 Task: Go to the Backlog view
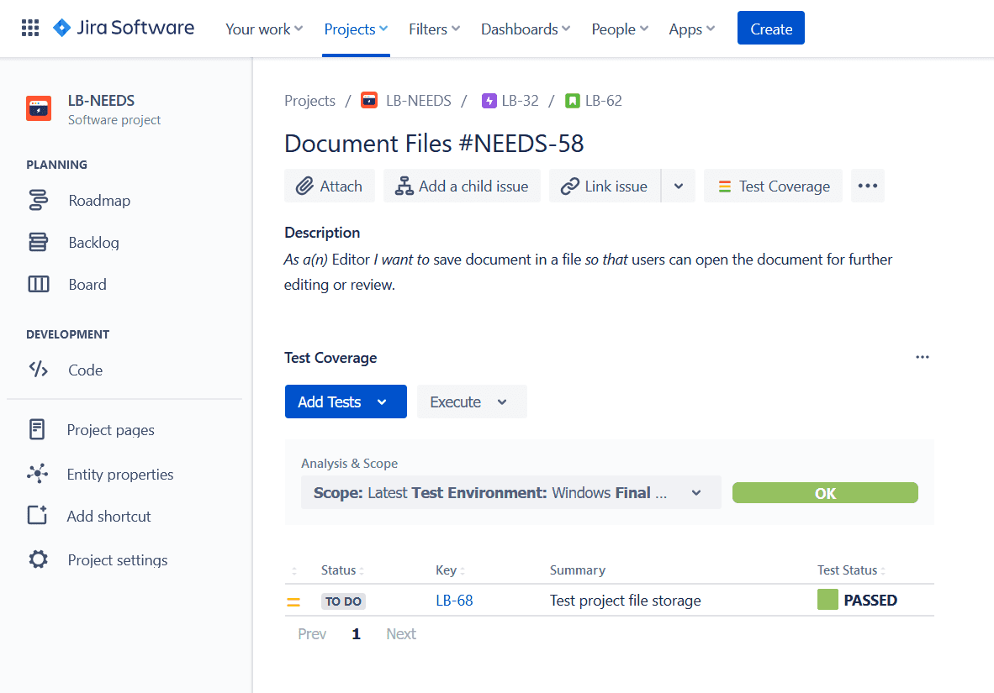[x=93, y=243]
